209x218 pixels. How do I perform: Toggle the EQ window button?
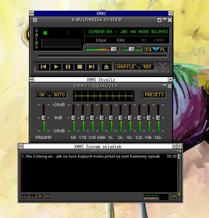click(150, 49)
